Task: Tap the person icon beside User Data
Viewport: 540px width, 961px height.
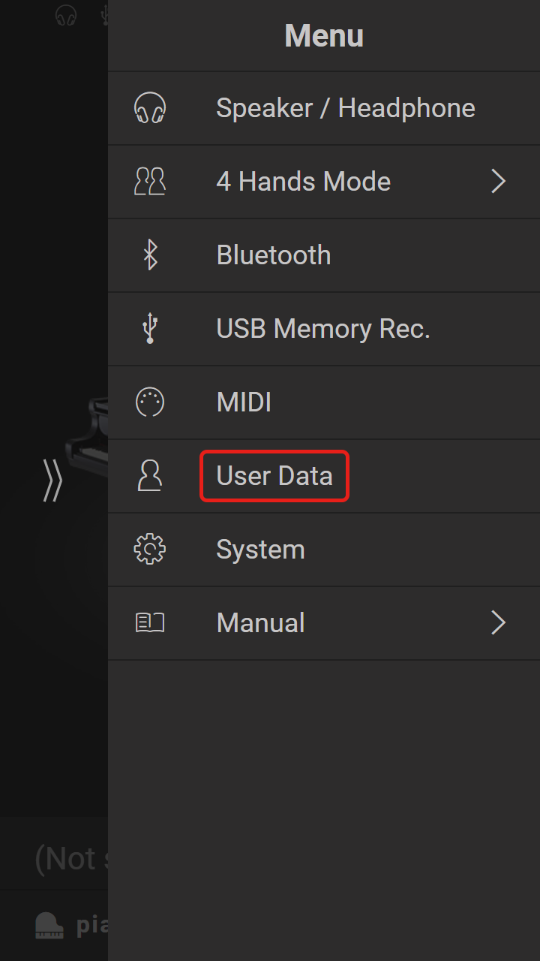Action: [150, 476]
